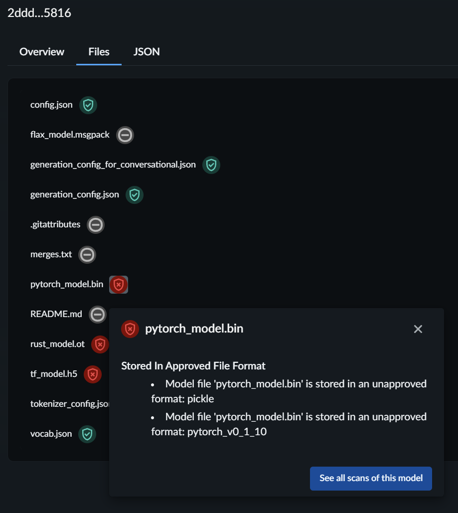Click the status icon beside README.md

98,314
